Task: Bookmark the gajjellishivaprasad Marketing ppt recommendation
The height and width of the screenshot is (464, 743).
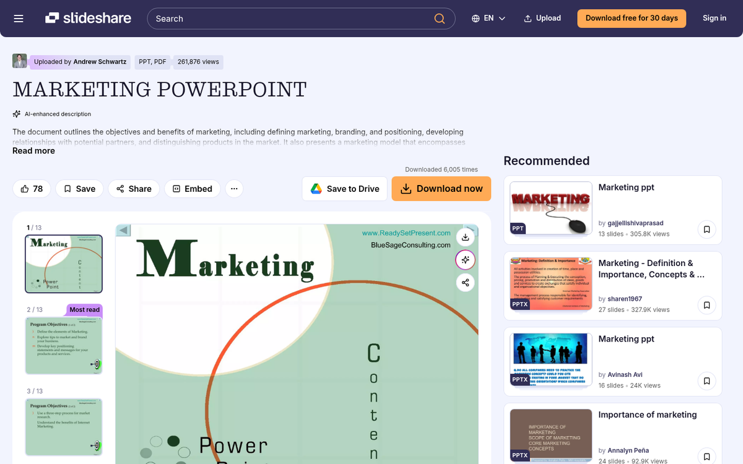Action: [706, 230]
